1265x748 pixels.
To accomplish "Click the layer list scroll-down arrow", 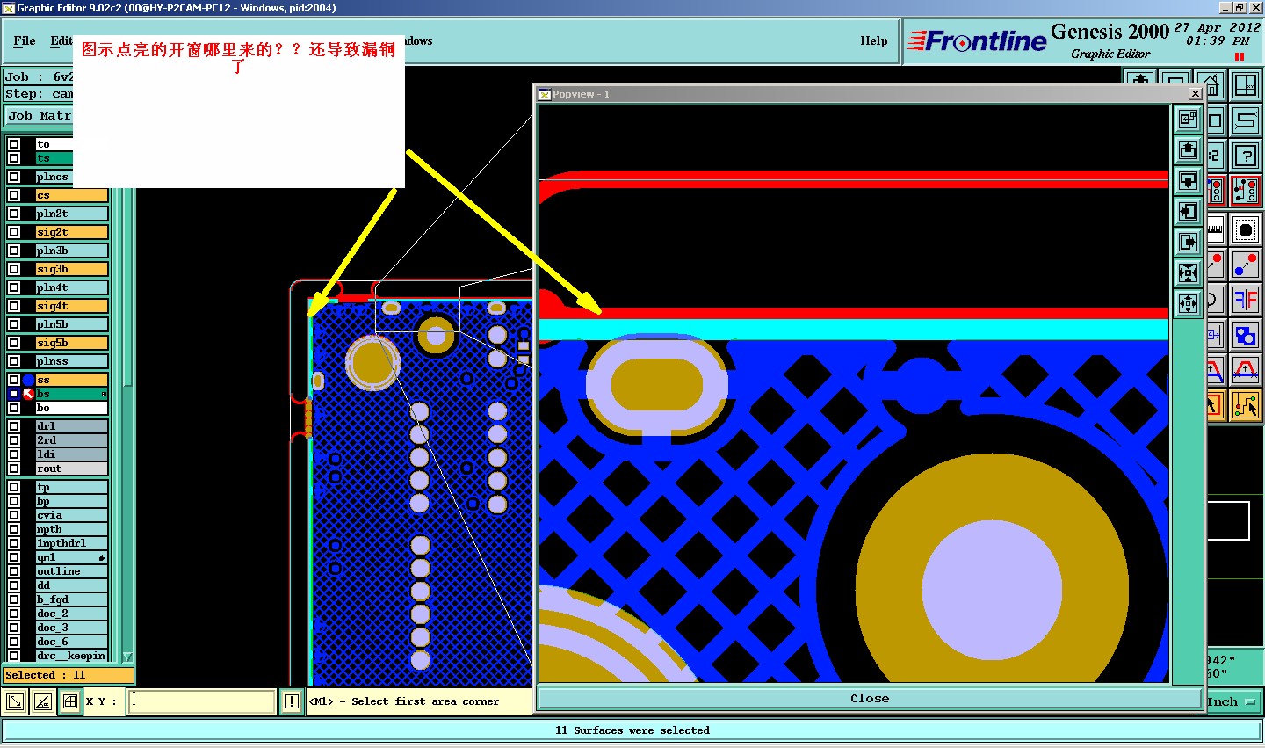I will click(x=127, y=657).
